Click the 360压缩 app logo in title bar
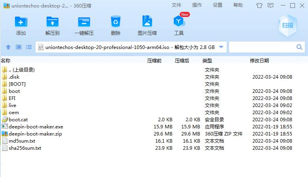 [x=7, y=6]
